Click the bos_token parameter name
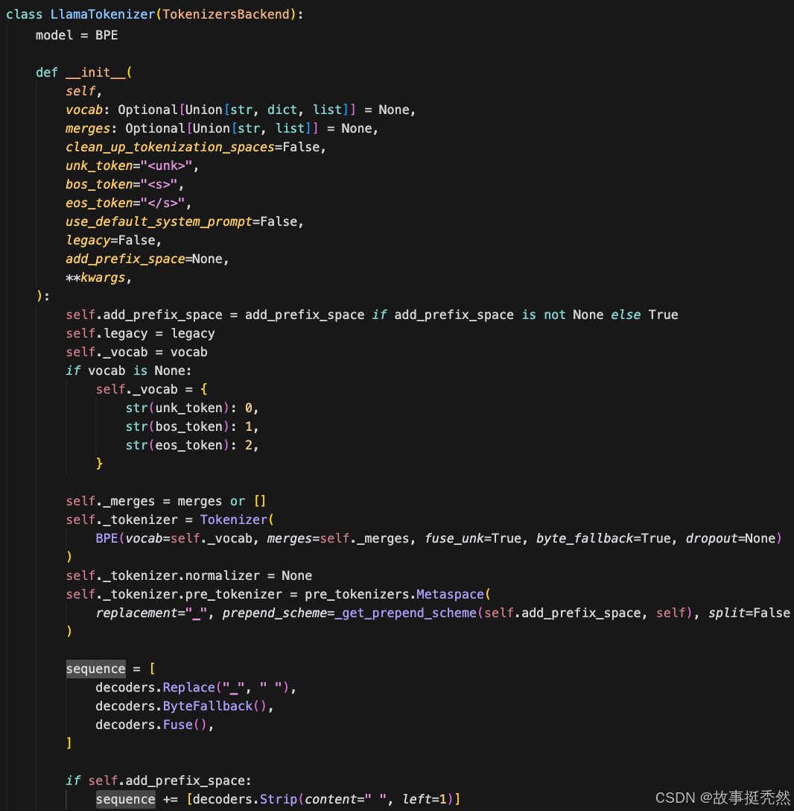The image size is (794, 811). pos(99,184)
